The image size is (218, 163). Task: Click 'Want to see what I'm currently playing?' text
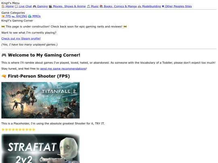pyautogui.click(x=29, y=33)
